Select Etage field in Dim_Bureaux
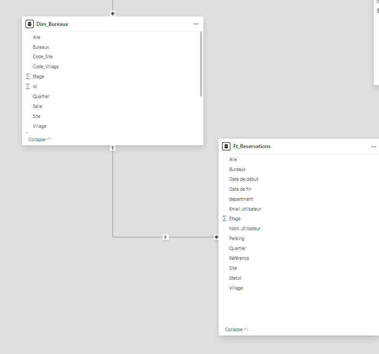The width and height of the screenshot is (379, 354). pyautogui.click(x=38, y=76)
